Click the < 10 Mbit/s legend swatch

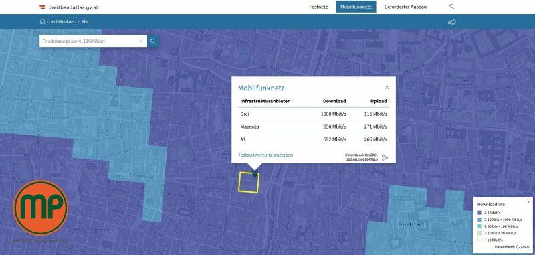479,240
